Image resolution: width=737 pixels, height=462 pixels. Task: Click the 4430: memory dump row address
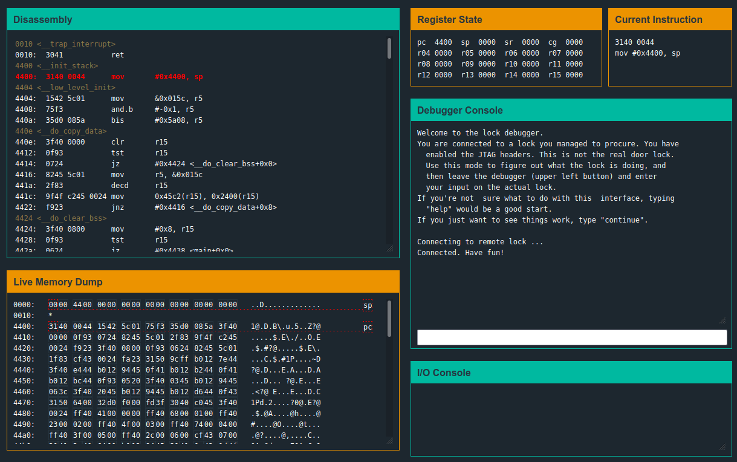click(24, 360)
